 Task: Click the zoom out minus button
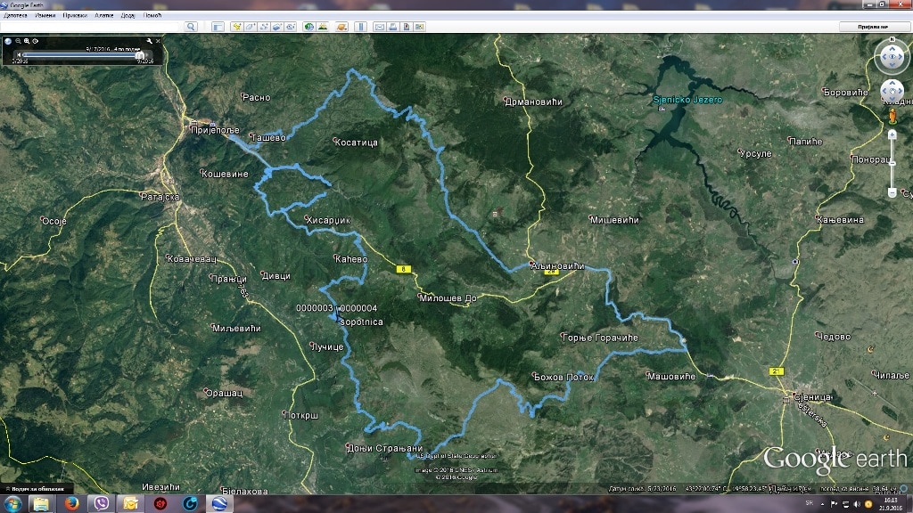[x=892, y=192]
